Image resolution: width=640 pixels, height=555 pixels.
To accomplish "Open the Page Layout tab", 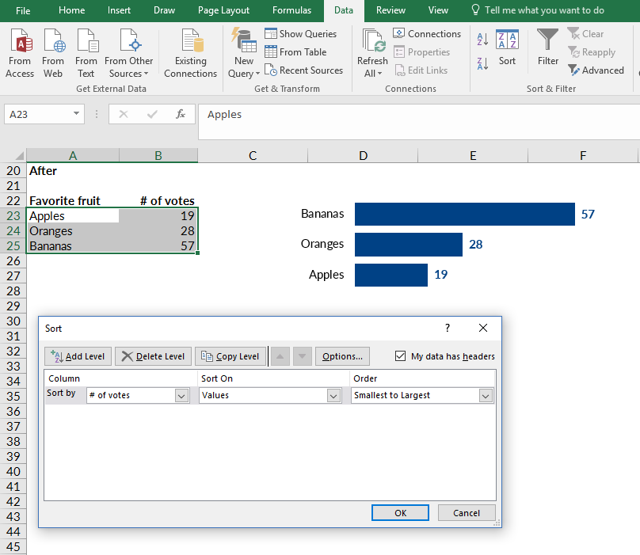I will [223, 10].
